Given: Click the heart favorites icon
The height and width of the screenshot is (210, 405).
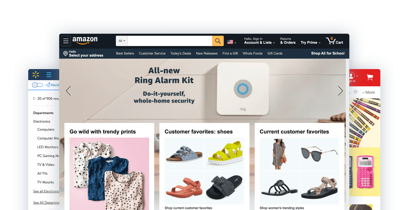Looking at the screenshot, I should click(355, 92).
